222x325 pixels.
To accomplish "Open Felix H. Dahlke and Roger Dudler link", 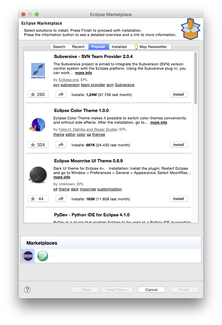I will (x=88, y=129).
